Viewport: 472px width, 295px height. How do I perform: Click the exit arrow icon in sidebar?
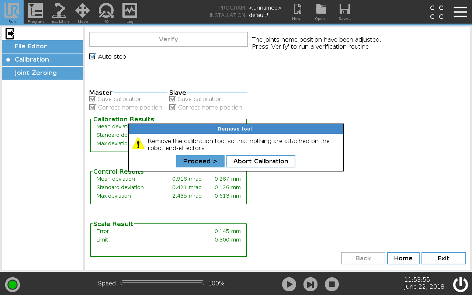tap(10, 34)
